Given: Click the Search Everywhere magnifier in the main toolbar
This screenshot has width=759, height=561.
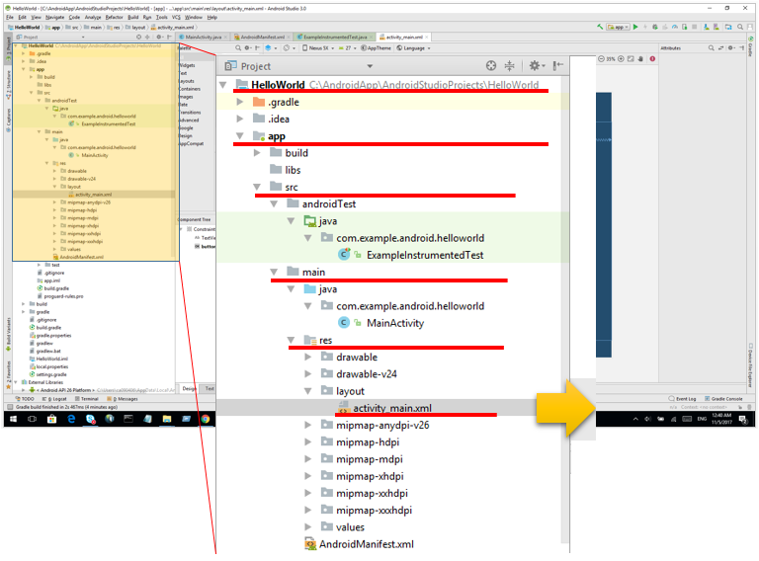Looking at the screenshot, I should [740, 27].
